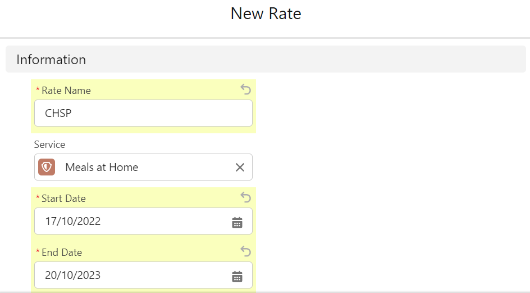Click the required asterisk beside Start Date

tap(38, 198)
